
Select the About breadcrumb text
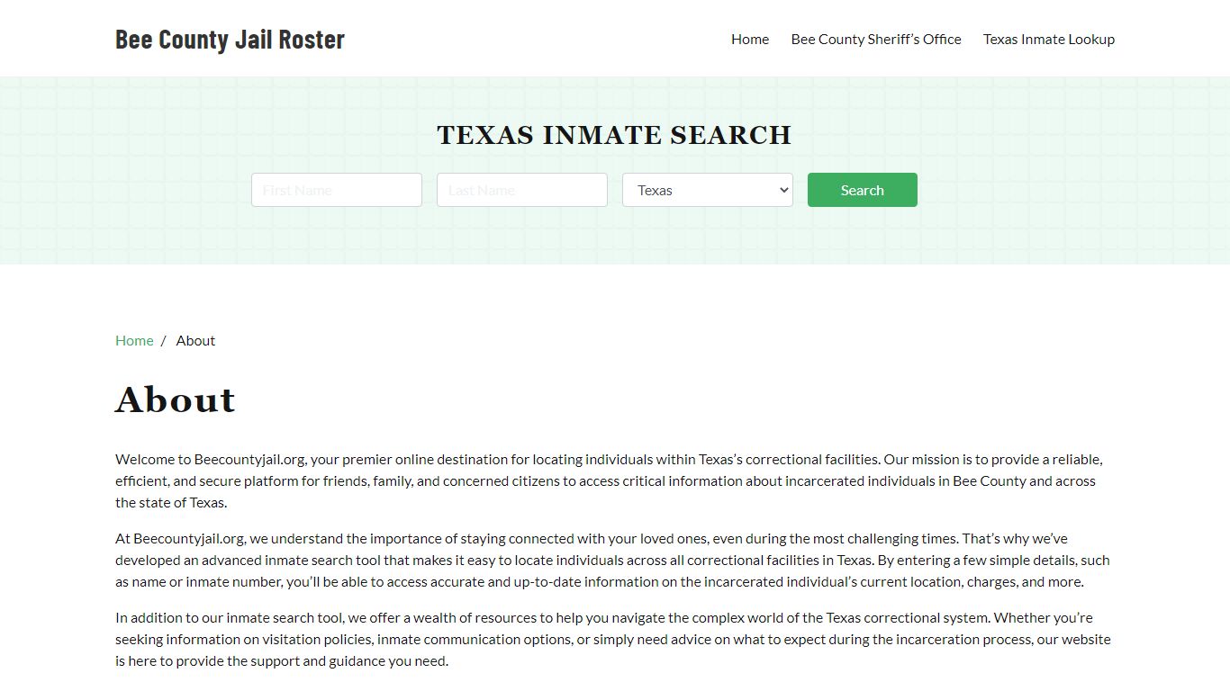[x=195, y=340]
